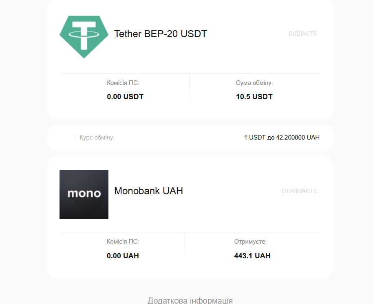Viewport: 373px width, 304px height.
Task: Click the Отримуєте label
Action: [x=250, y=242]
